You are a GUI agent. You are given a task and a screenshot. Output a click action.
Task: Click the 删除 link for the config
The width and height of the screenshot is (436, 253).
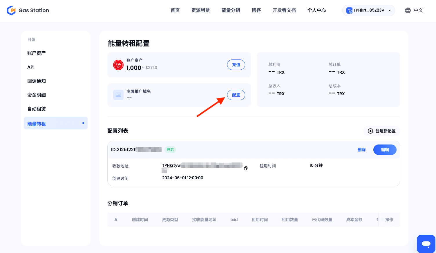click(361, 150)
